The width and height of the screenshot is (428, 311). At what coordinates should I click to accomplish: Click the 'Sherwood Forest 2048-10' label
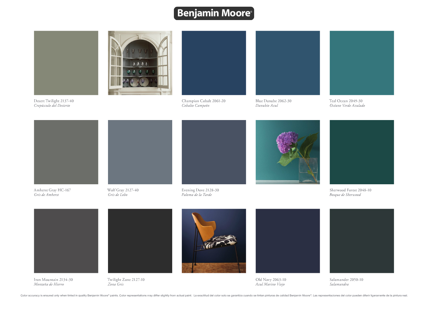350,190
